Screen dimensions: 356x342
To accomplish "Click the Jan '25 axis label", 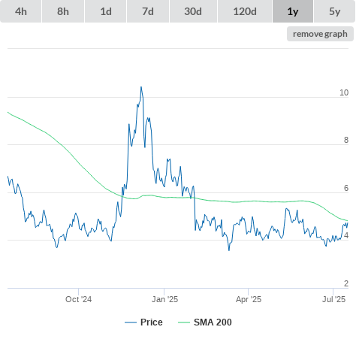I will click(164, 299).
